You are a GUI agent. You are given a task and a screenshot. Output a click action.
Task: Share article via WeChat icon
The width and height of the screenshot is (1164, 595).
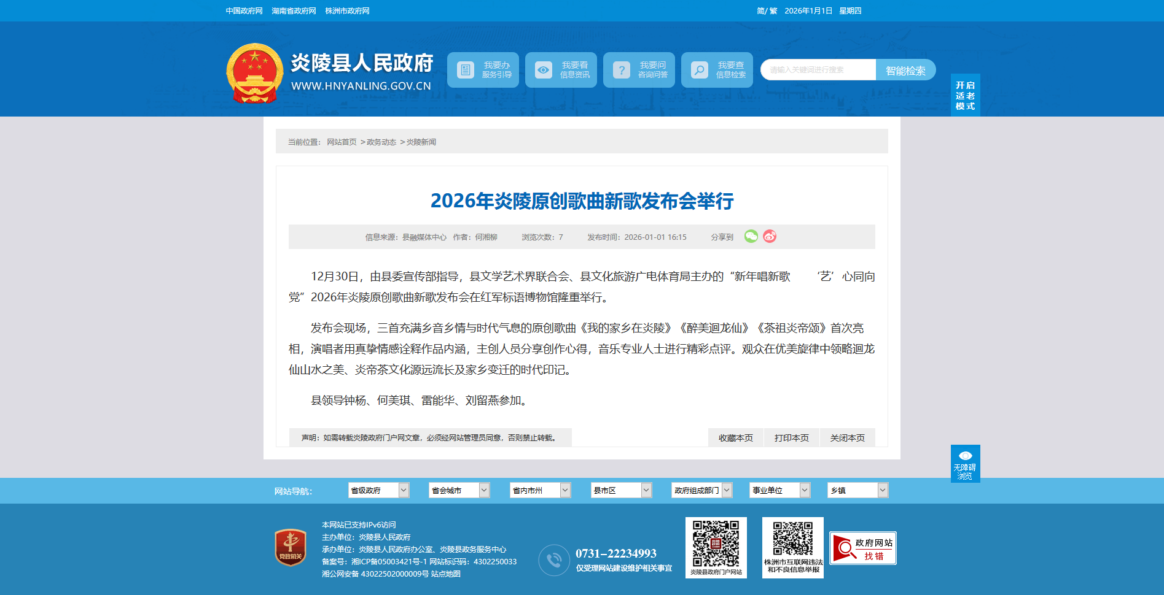751,236
